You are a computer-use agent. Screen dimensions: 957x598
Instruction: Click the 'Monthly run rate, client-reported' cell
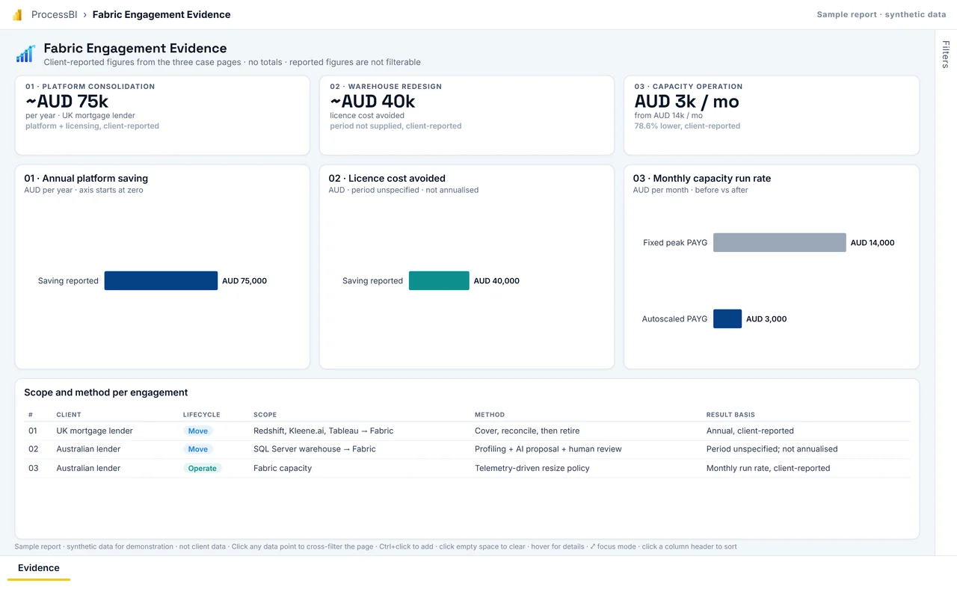[x=769, y=469]
